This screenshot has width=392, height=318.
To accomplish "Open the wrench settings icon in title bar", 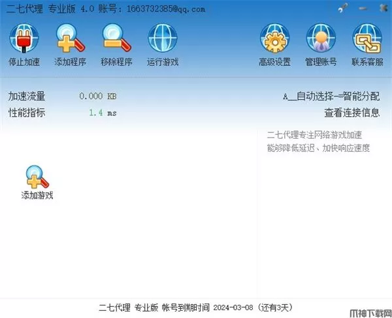I will coord(343,8).
